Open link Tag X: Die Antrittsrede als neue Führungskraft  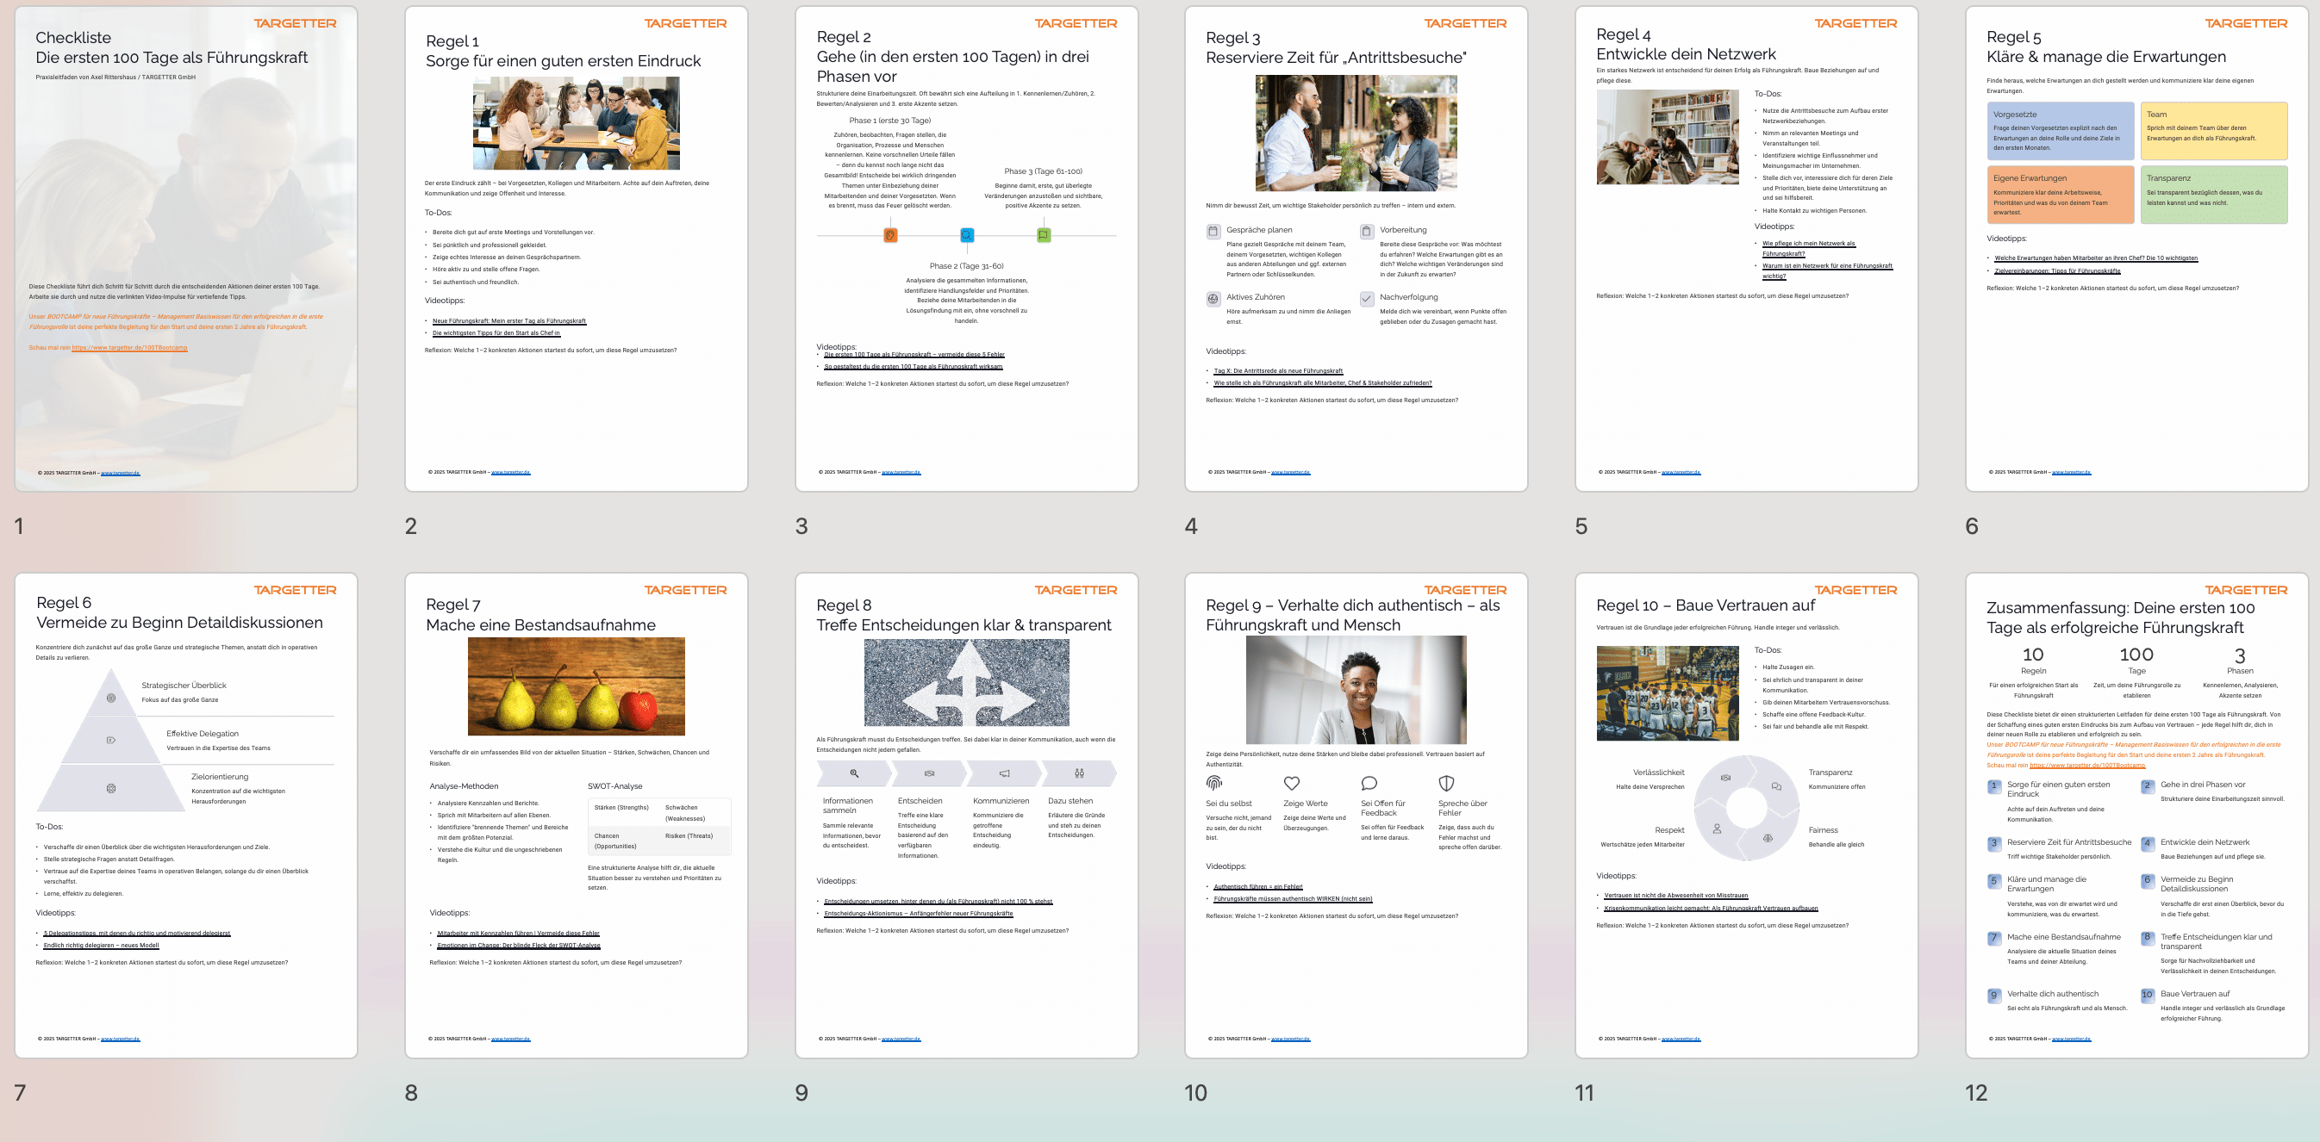pyautogui.click(x=1278, y=371)
